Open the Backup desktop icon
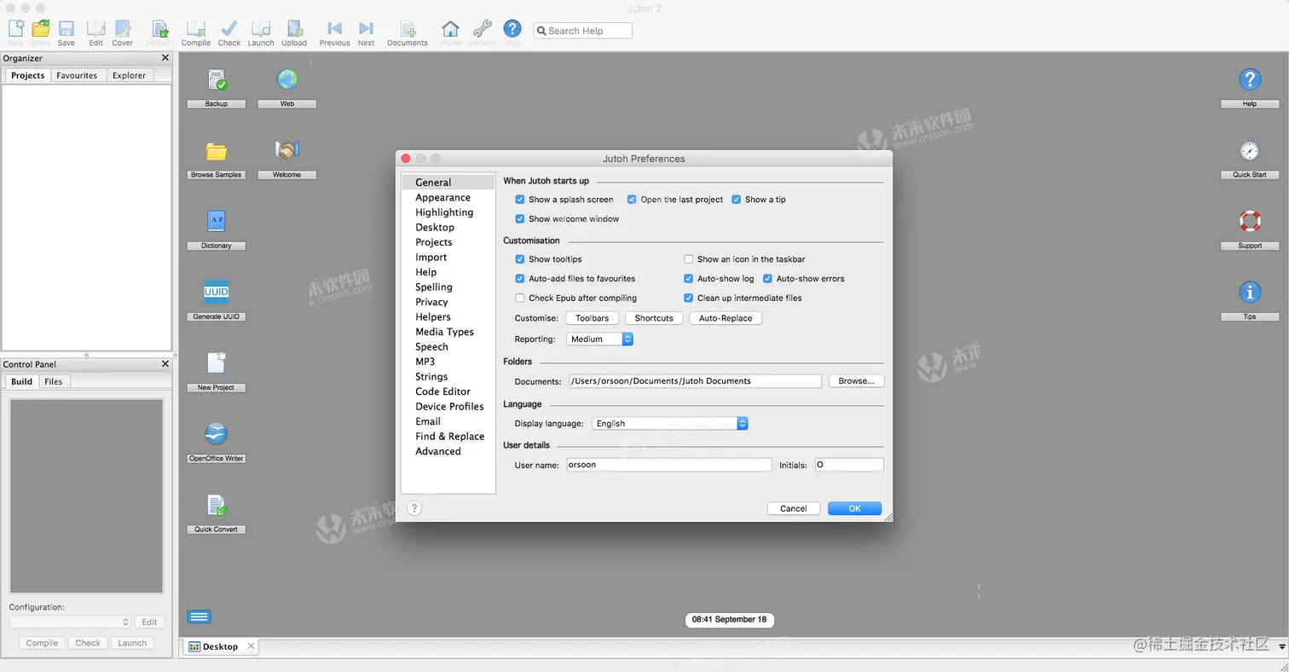 click(x=217, y=80)
